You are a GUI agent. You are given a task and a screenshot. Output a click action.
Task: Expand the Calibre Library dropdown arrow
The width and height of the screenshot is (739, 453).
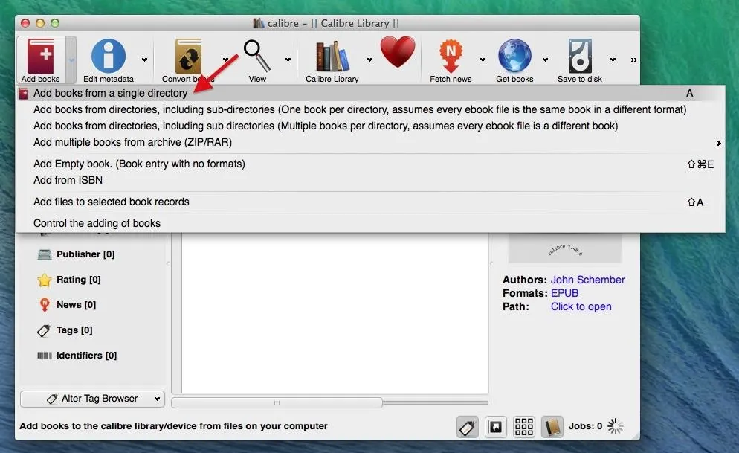(x=370, y=60)
